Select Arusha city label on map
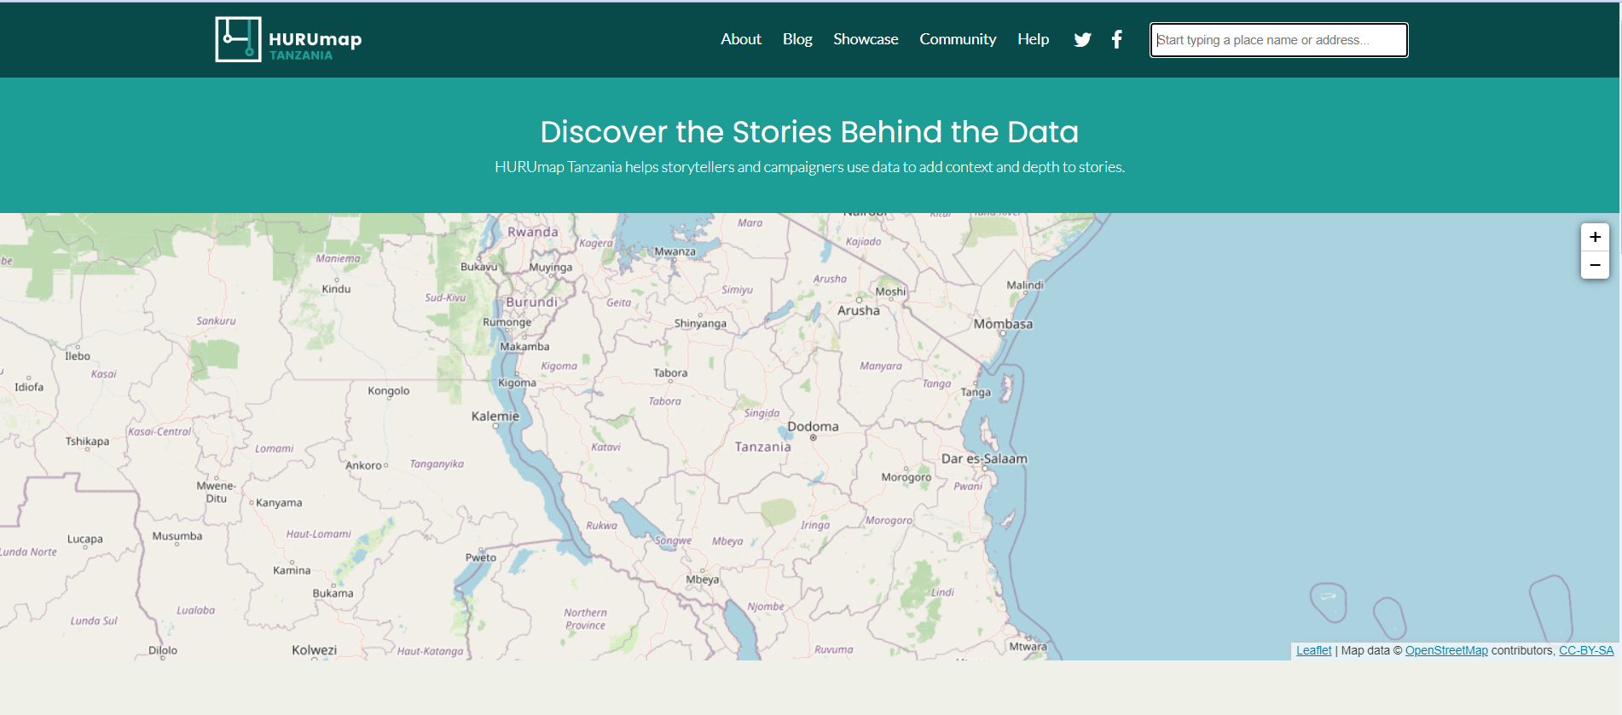 [858, 311]
